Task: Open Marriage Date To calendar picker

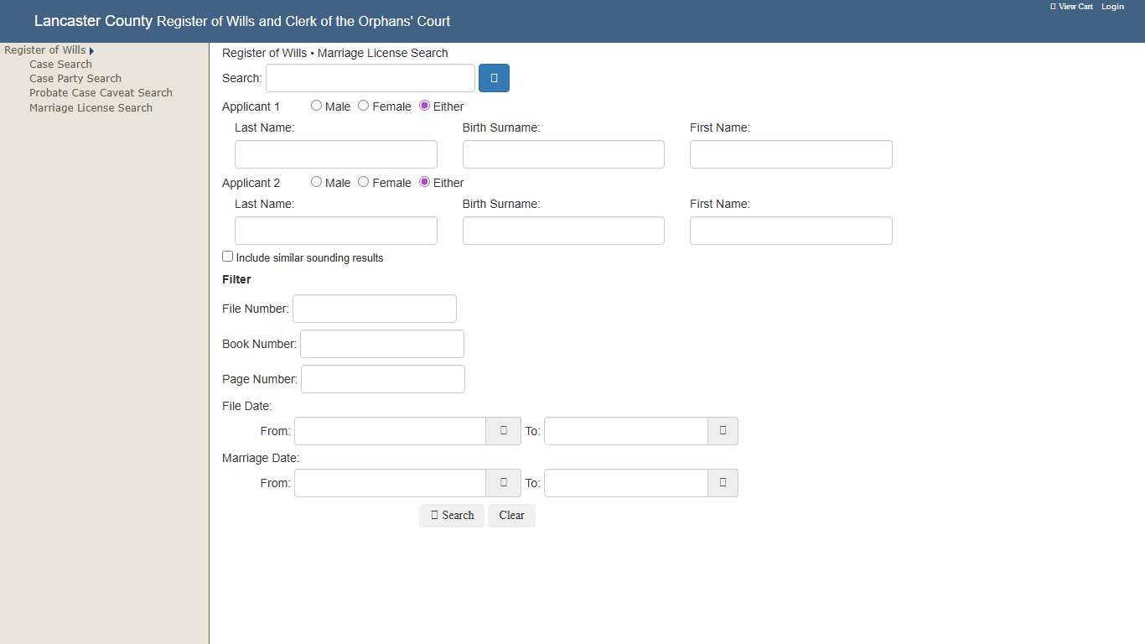Action: pyautogui.click(x=723, y=483)
